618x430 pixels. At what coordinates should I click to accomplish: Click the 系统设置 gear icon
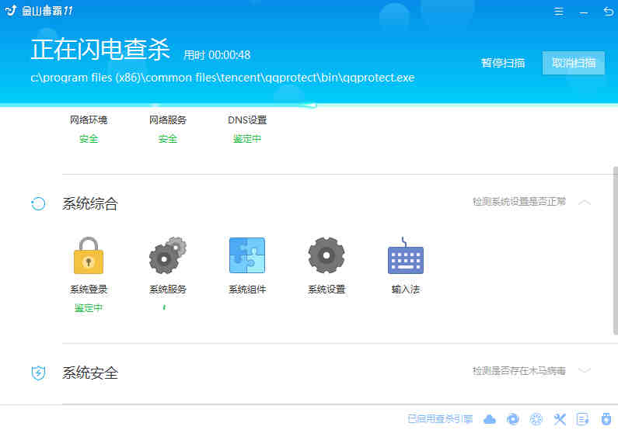[x=326, y=256]
